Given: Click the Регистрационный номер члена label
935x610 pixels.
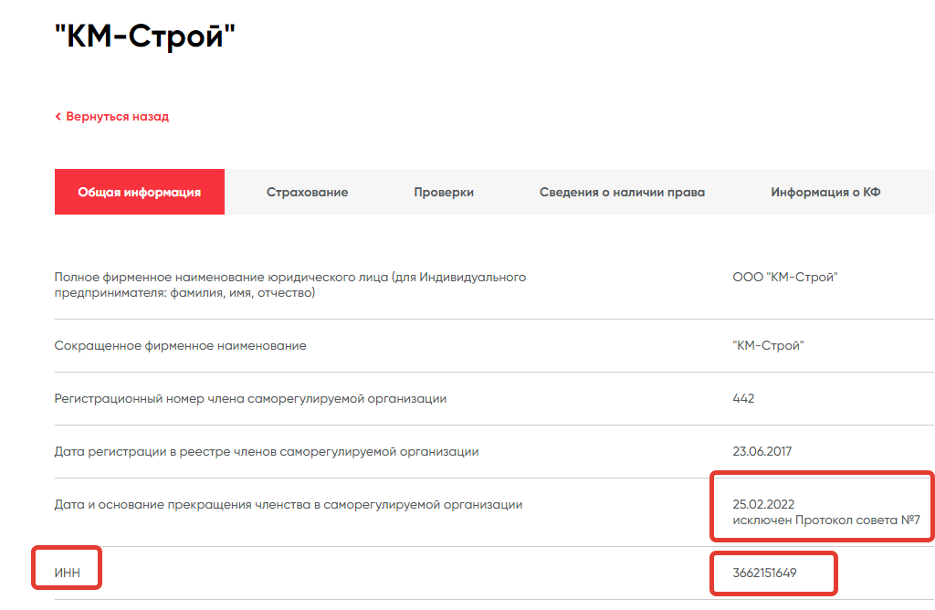Looking at the screenshot, I should click(x=250, y=399).
